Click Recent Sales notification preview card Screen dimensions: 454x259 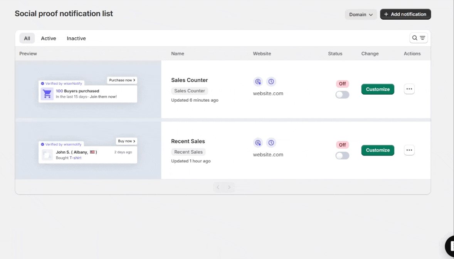click(x=88, y=155)
